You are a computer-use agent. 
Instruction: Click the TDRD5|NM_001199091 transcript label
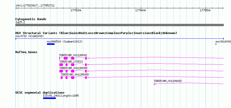[x=73, y=55]
